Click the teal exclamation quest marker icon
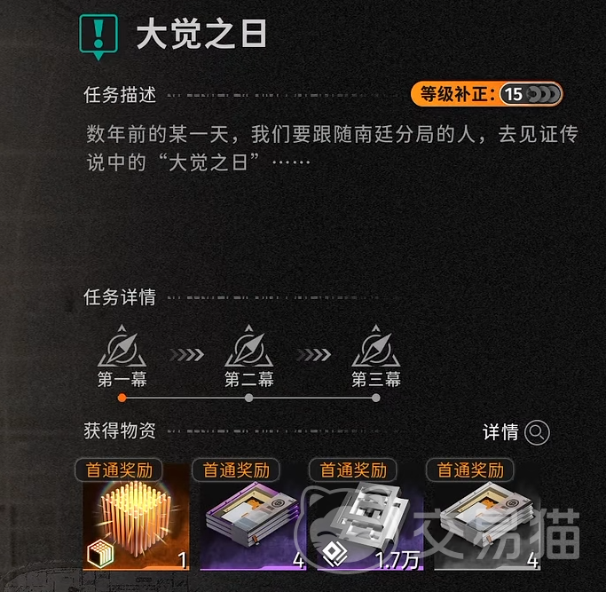This screenshot has width=606, height=592. (98, 36)
